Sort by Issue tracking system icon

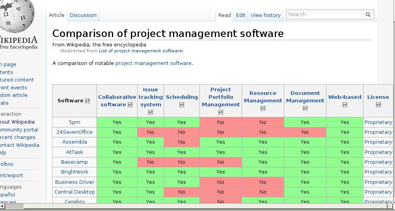[x=151, y=113]
